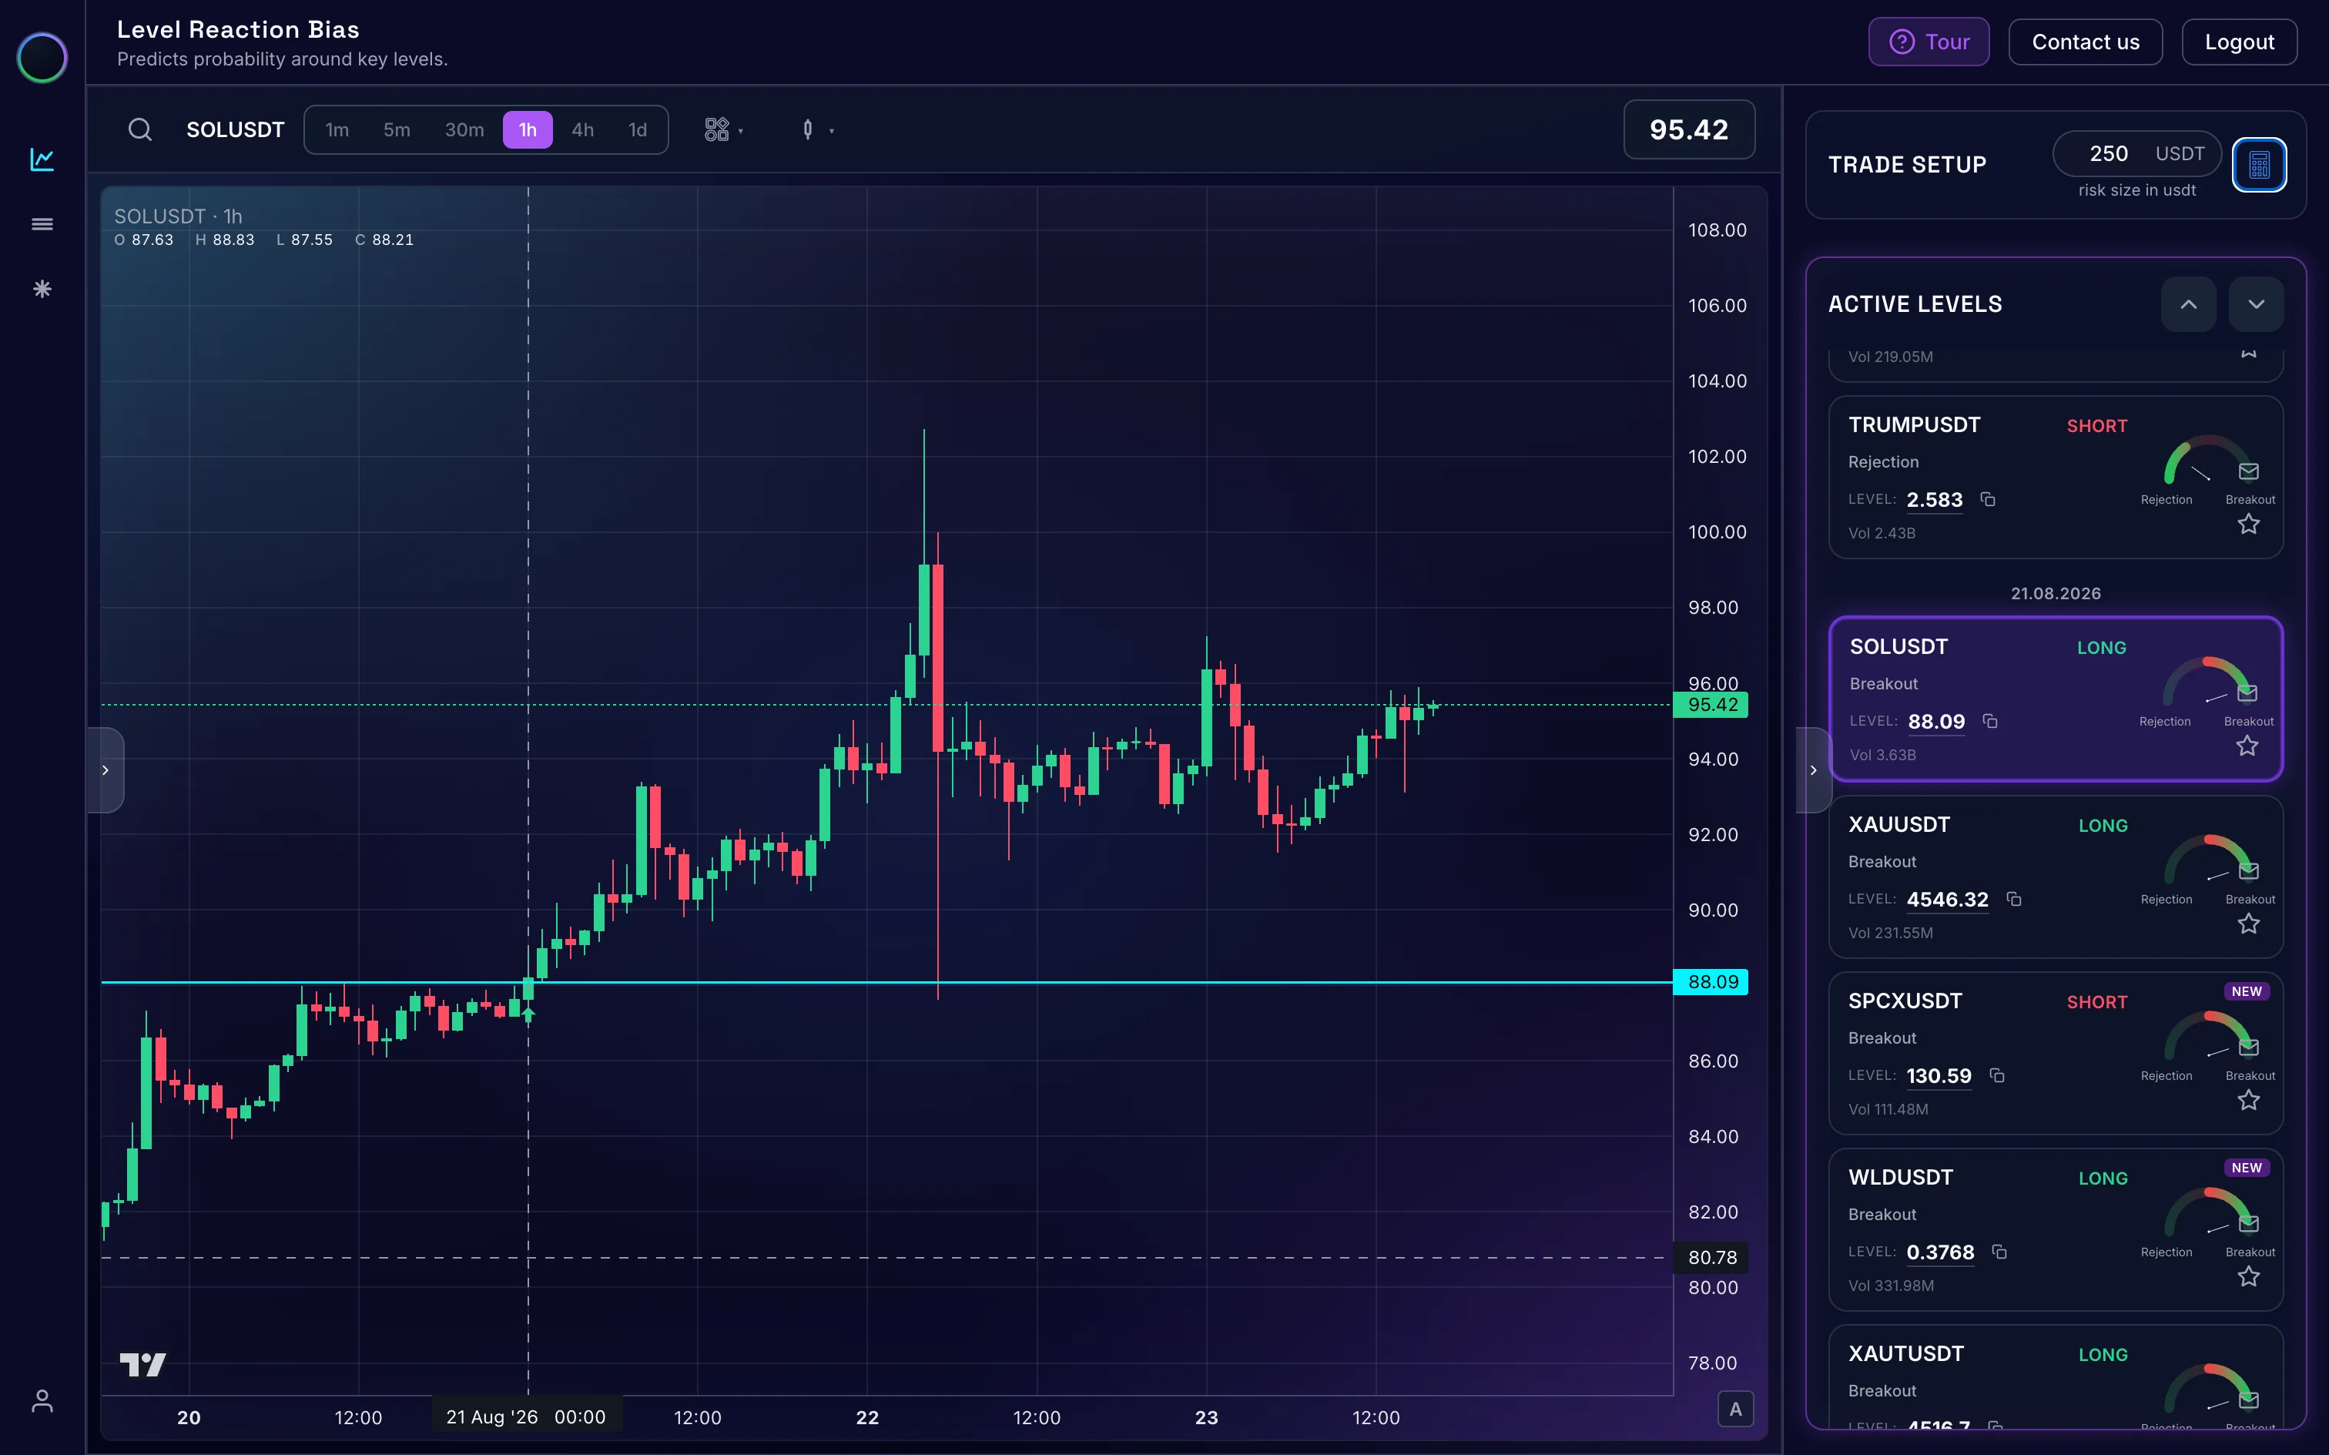Favorite the XAUUSDT level with star
Image resolution: width=2329 pixels, height=1455 pixels.
tap(2248, 924)
